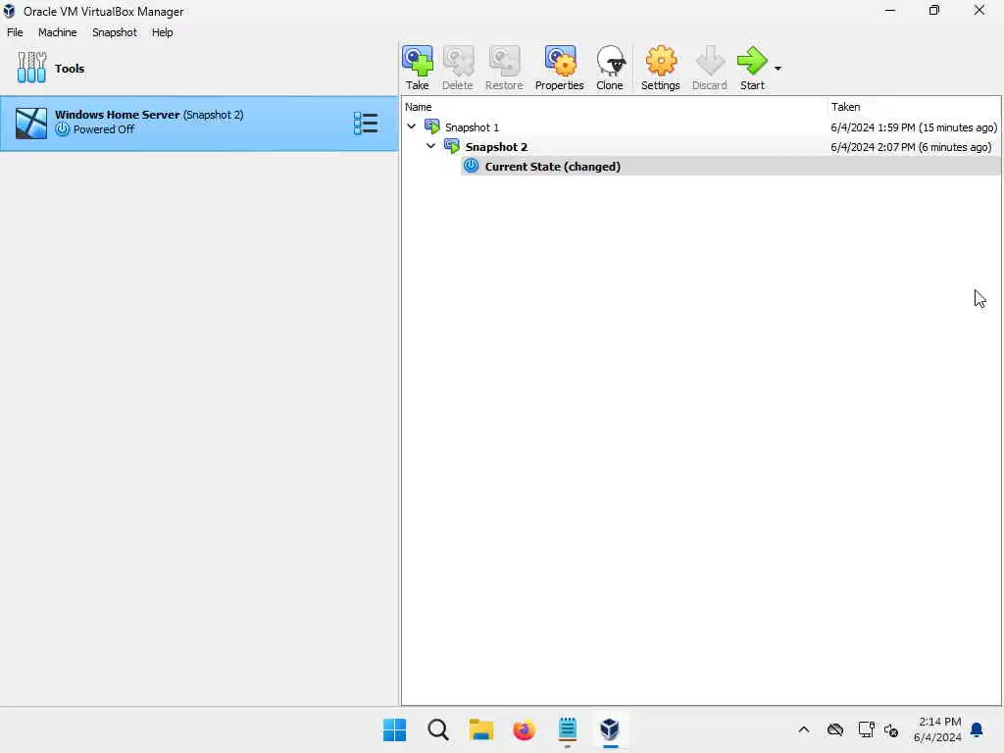Select the Current State (changed) row
The image size is (1004, 753).
[x=730, y=167]
